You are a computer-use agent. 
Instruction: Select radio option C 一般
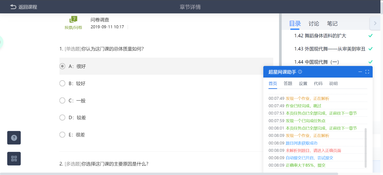point(62,100)
